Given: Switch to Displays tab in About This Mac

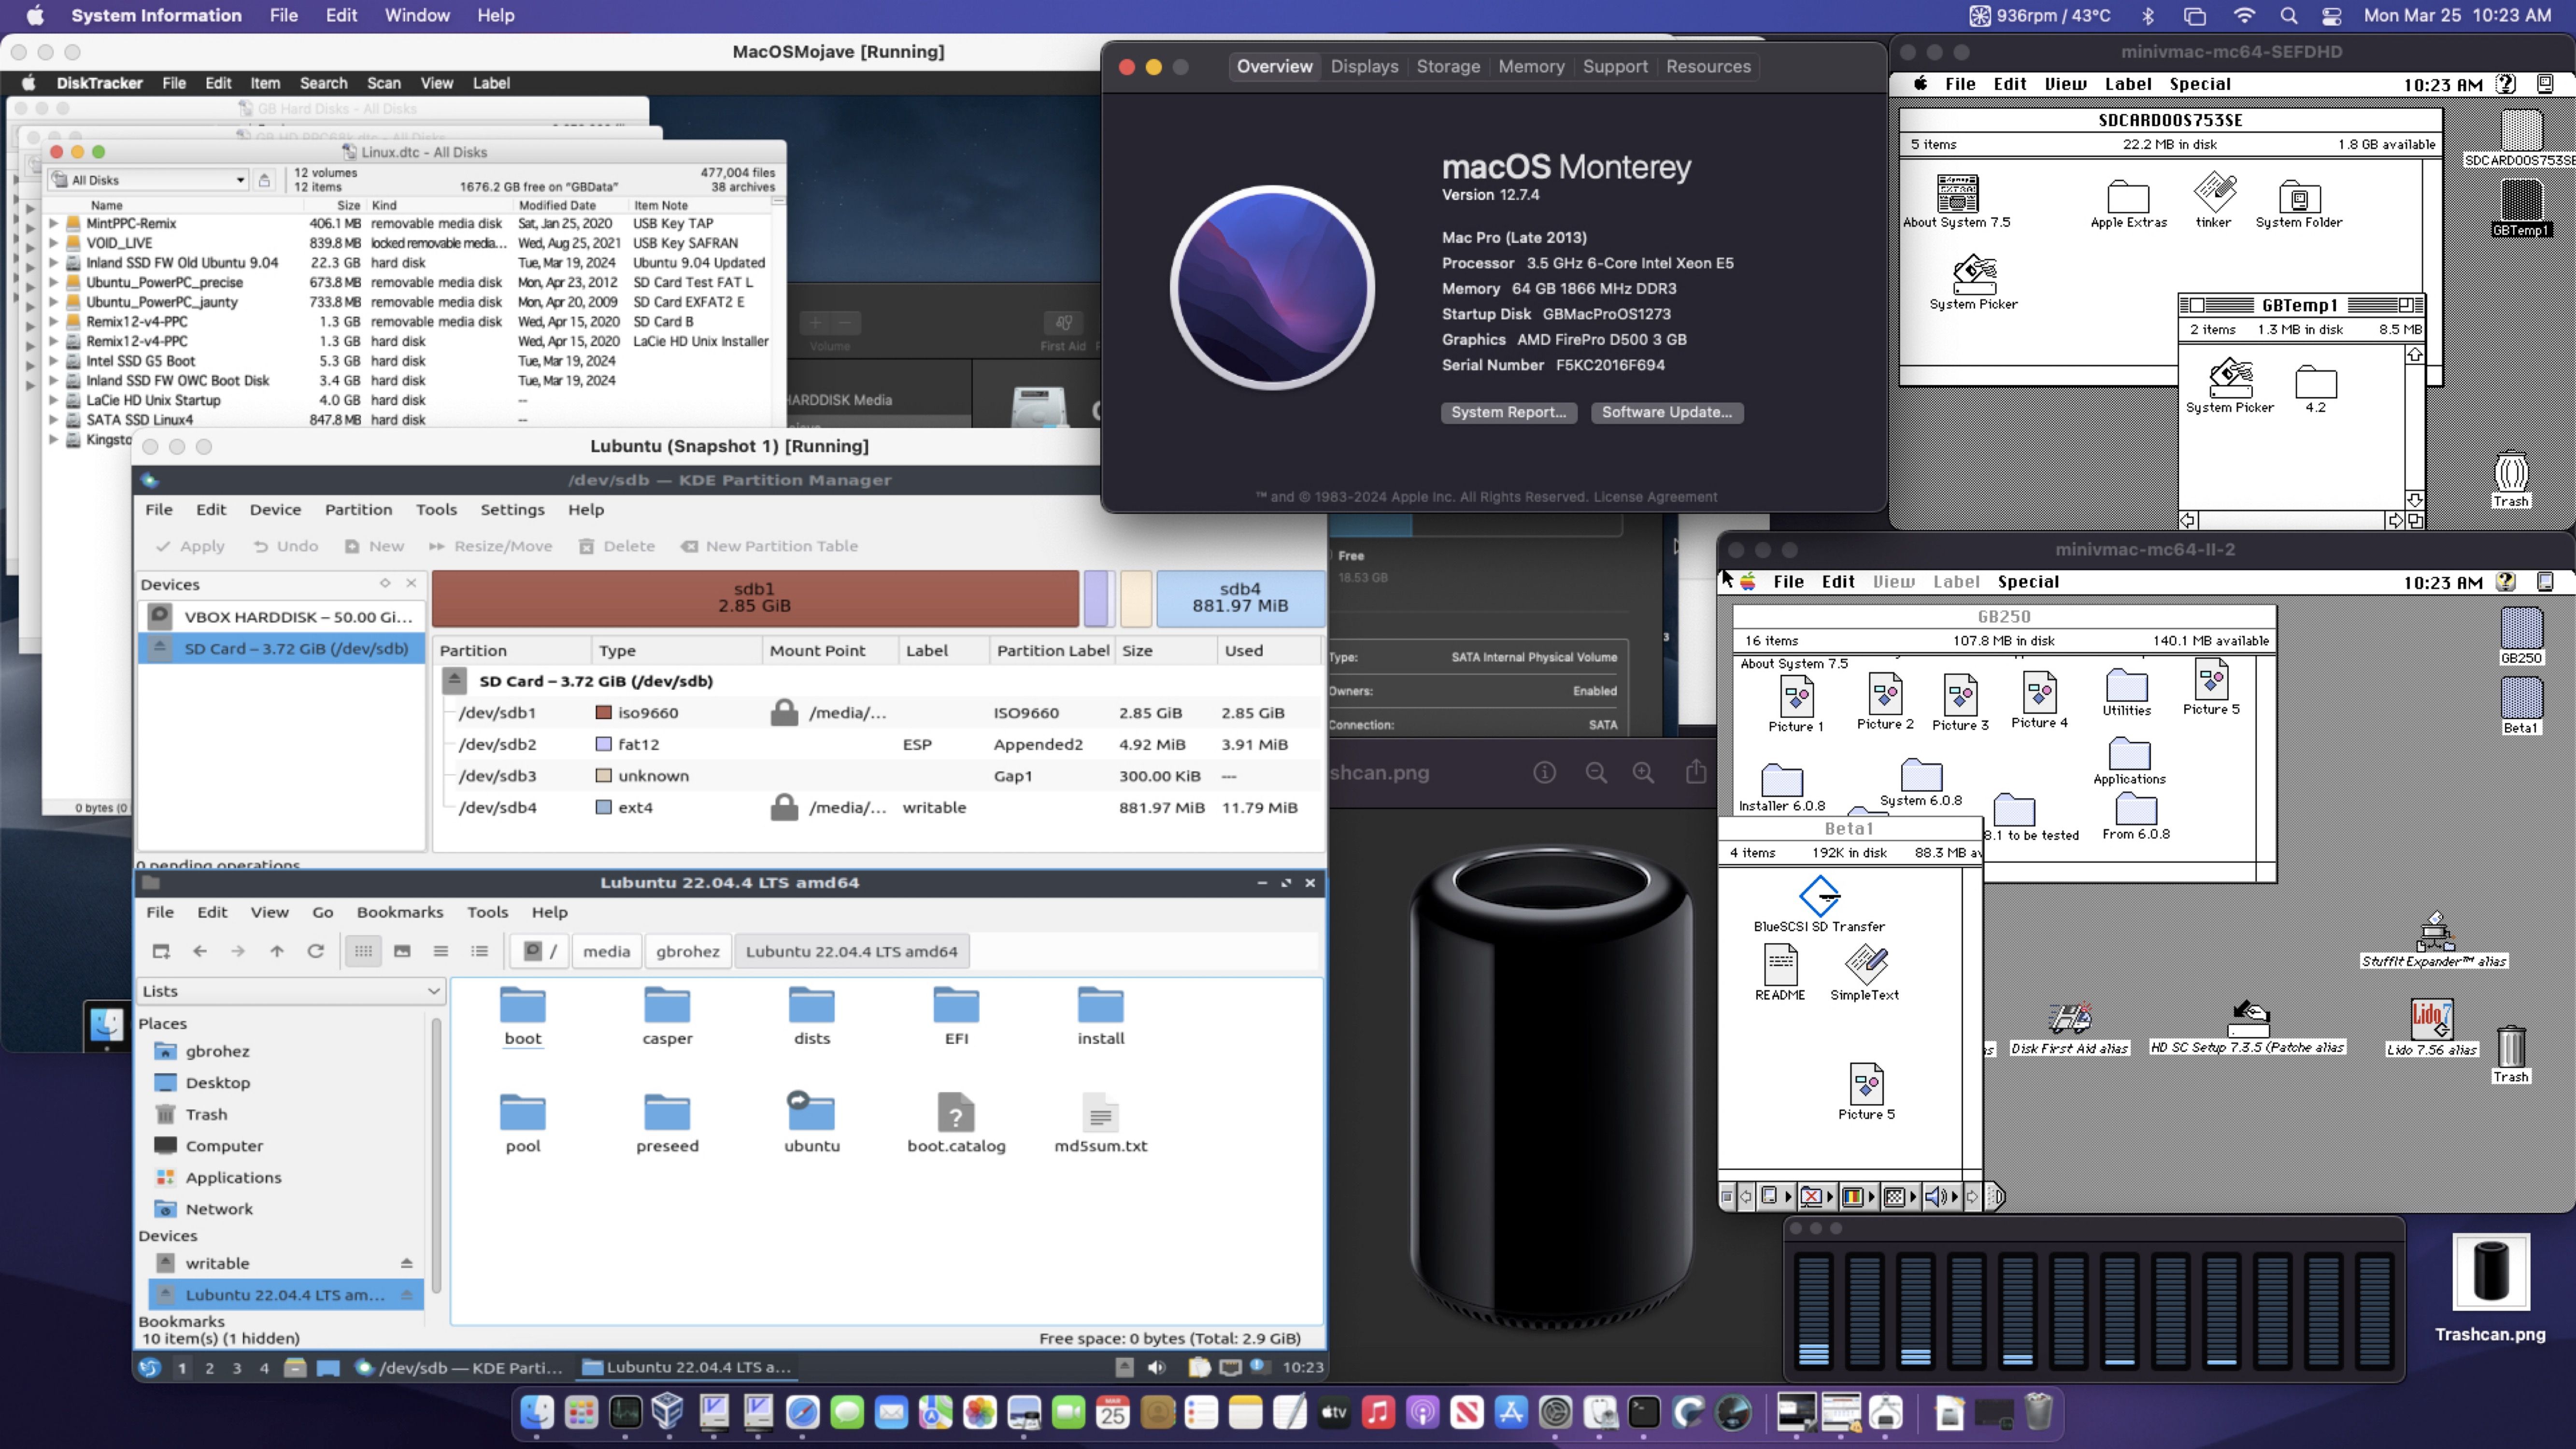Looking at the screenshot, I should click(x=1364, y=66).
